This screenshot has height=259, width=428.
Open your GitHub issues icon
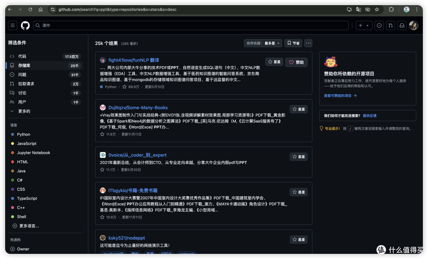(379, 25)
